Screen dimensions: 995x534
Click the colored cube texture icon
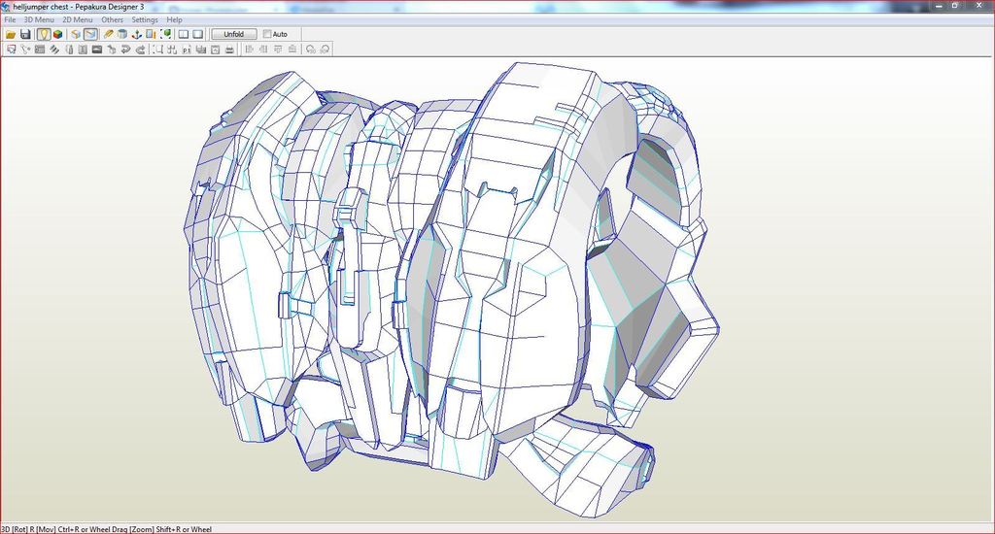coord(58,34)
